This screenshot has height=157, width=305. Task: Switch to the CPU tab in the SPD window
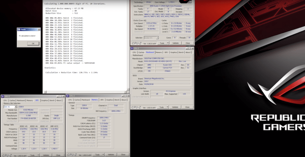coord(5,100)
